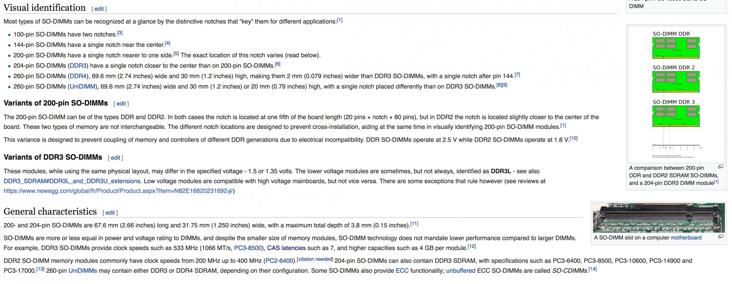The image size is (732, 284).
Task: Jump to footnote 3 after the 100-pin bullet
Action: click(120, 33)
